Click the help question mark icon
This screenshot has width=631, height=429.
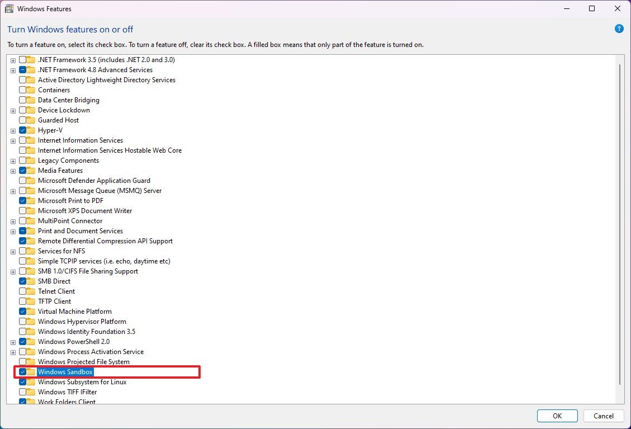click(619, 29)
